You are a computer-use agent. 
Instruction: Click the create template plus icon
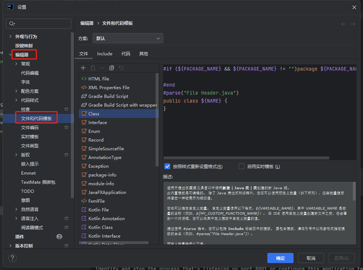pyautogui.click(x=83, y=68)
